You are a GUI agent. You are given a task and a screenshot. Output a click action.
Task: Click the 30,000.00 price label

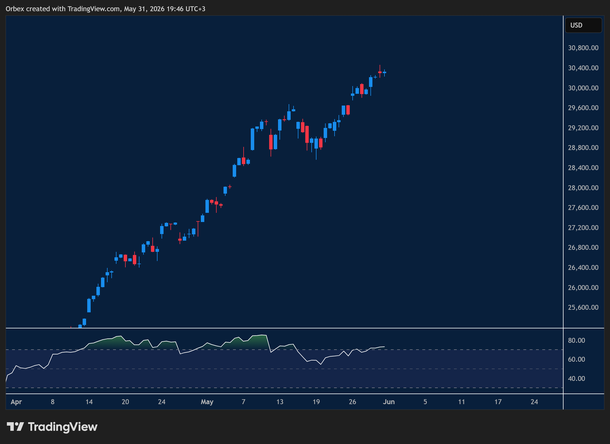point(583,88)
